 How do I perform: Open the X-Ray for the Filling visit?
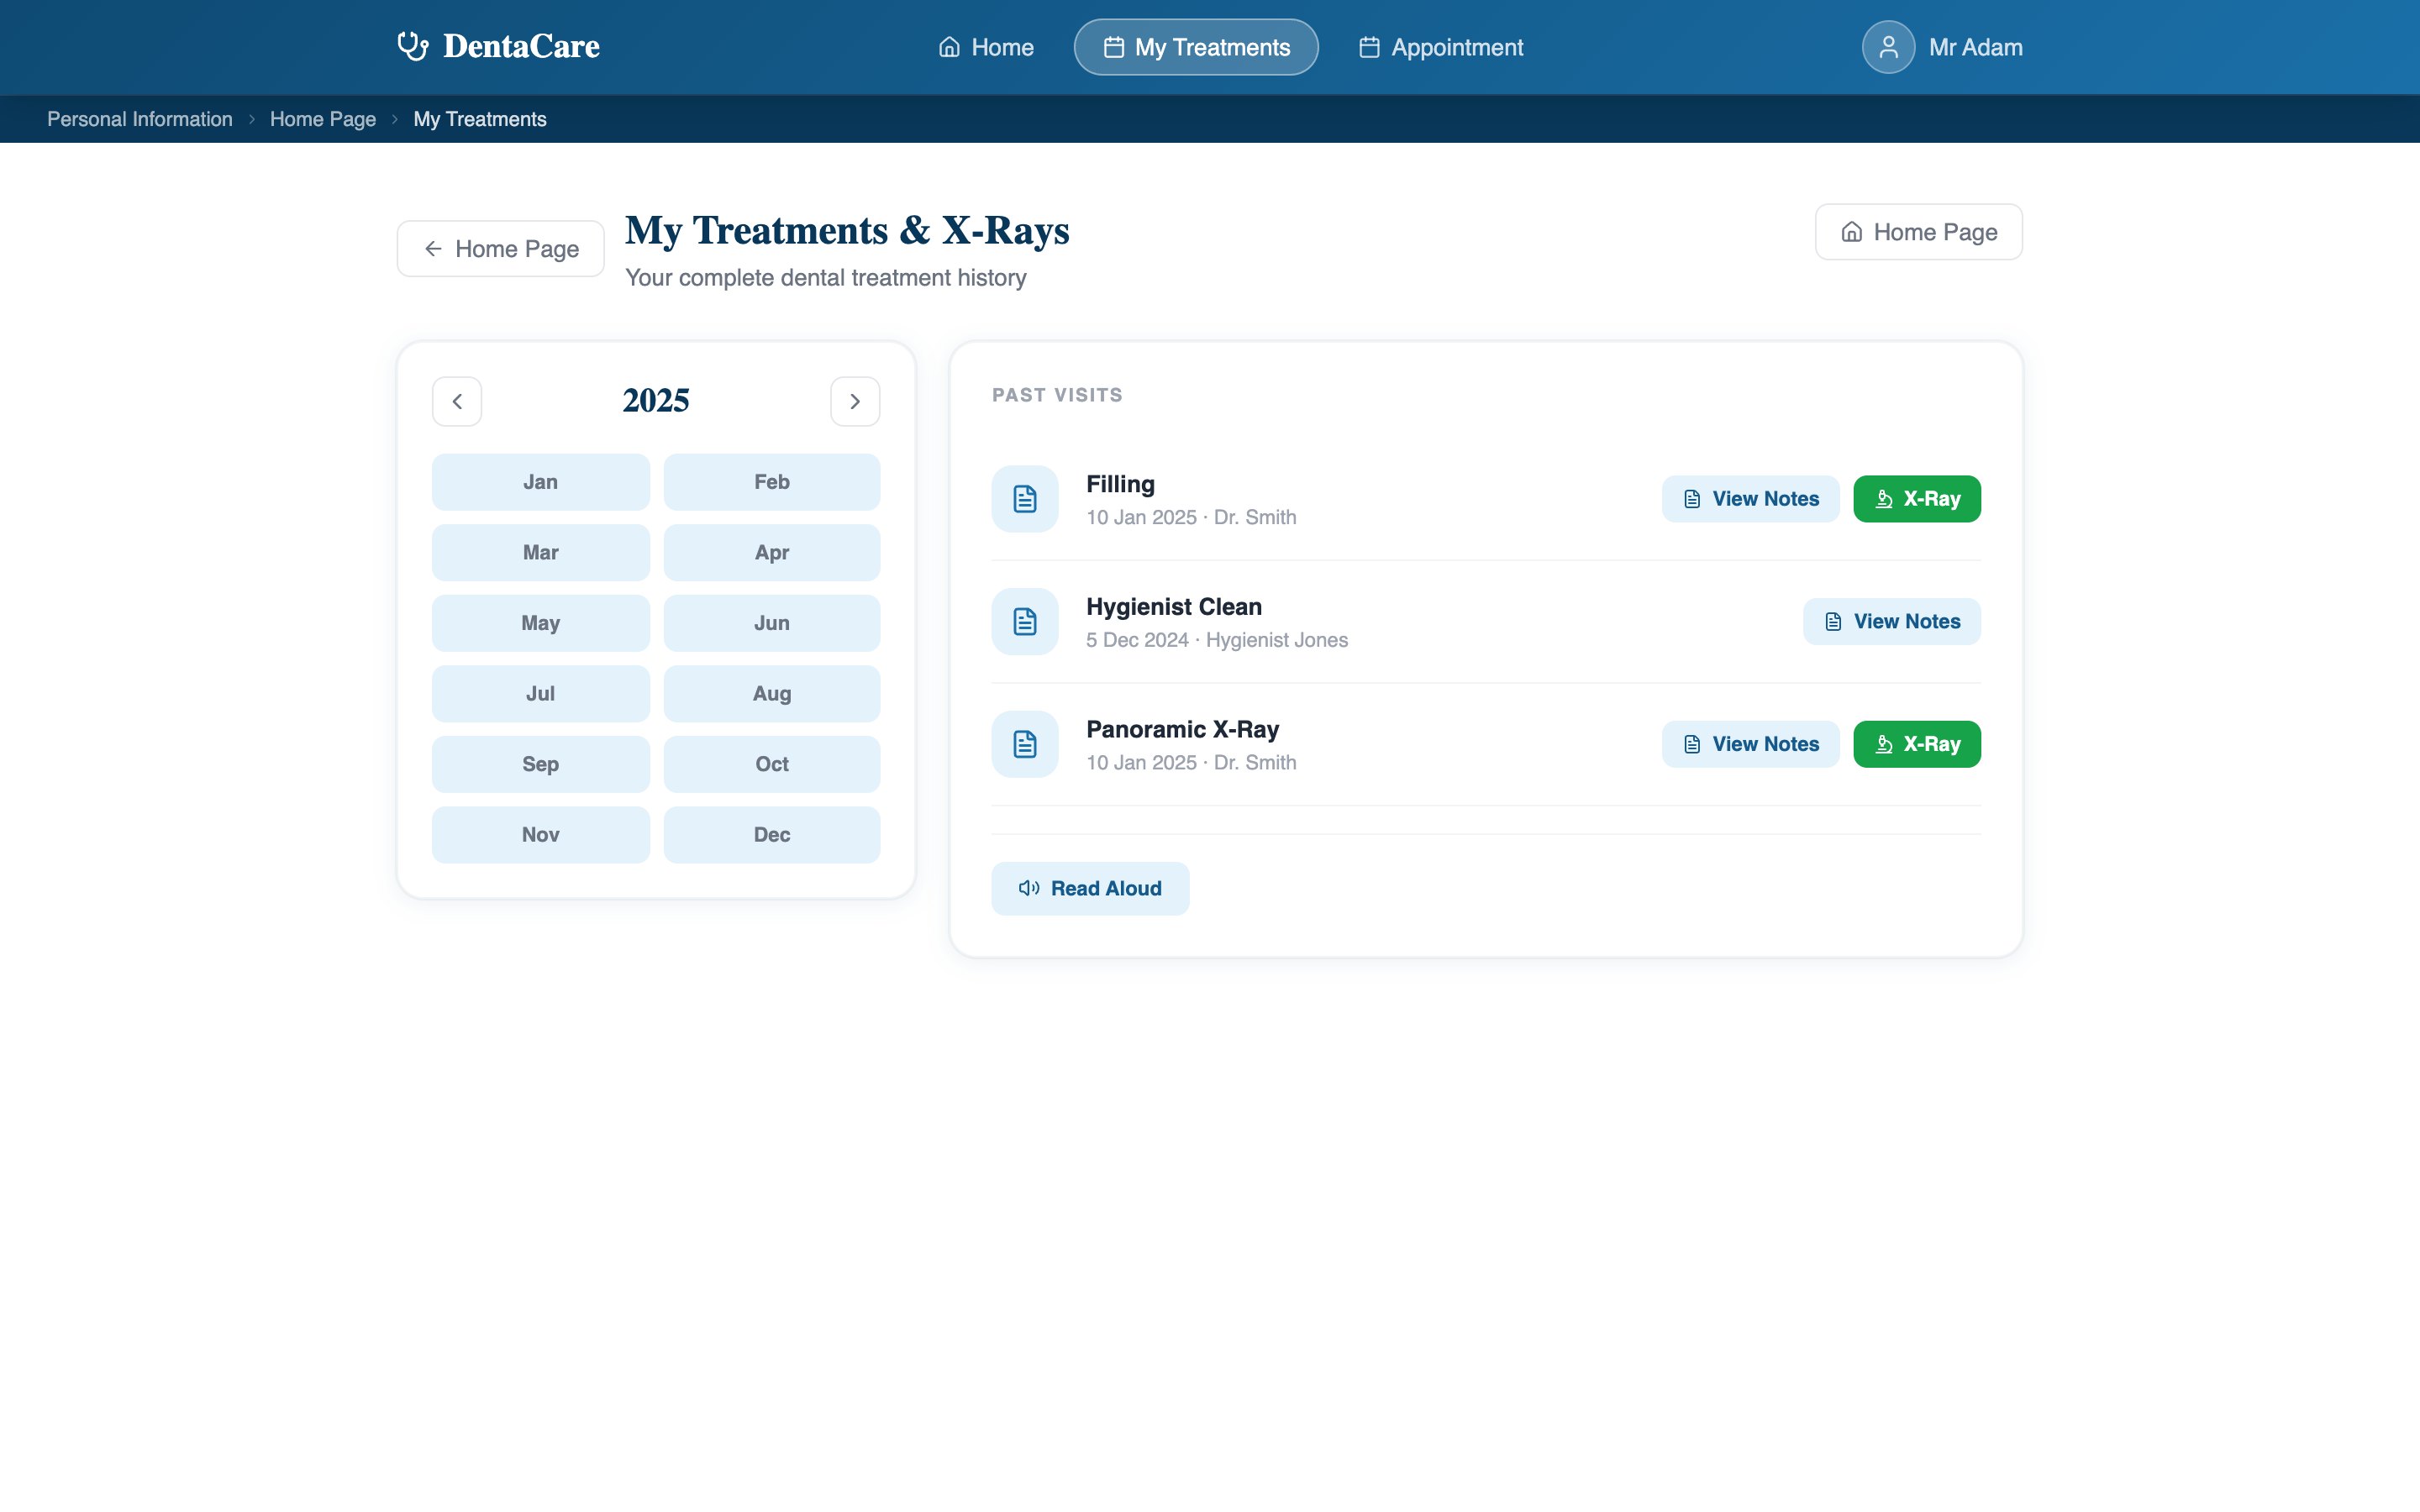[1916, 499]
